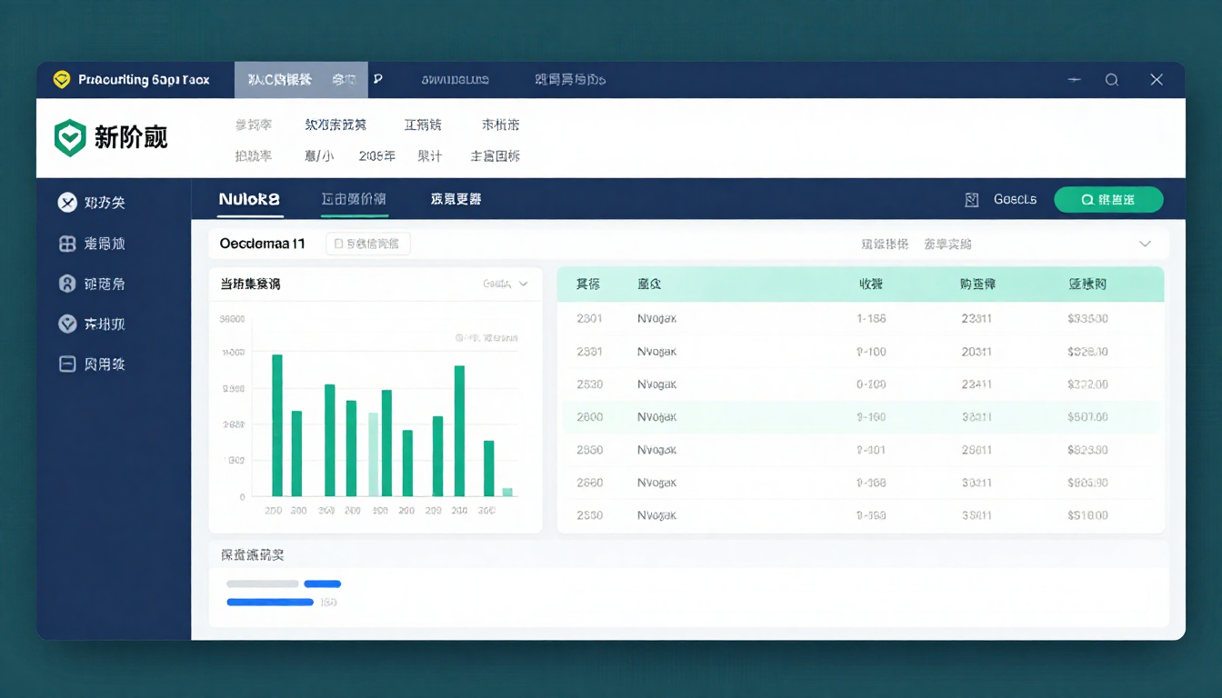Open the third tab right of Nulok8
1222x698 pixels.
[x=456, y=199]
